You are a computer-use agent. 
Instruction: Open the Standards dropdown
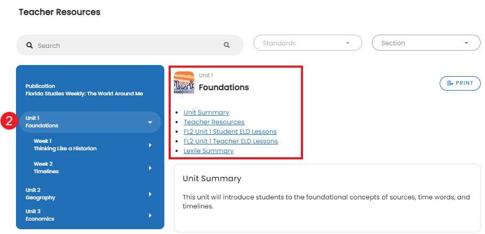point(308,43)
